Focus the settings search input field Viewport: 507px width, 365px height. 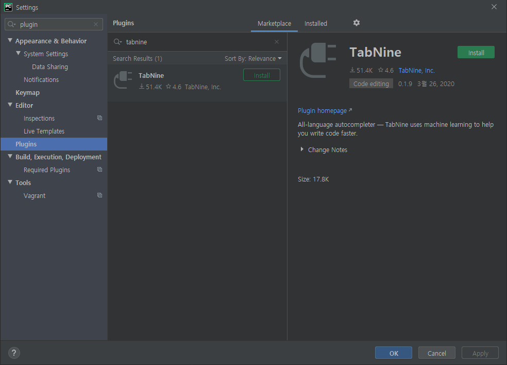[54, 24]
